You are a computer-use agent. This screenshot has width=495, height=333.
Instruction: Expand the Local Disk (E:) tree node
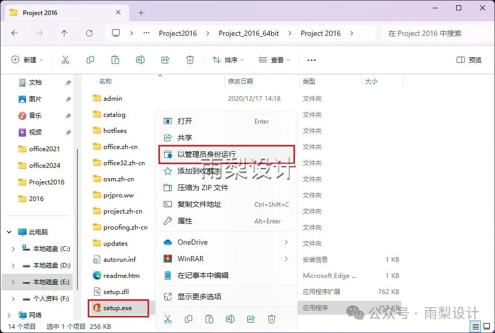(14, 282)
